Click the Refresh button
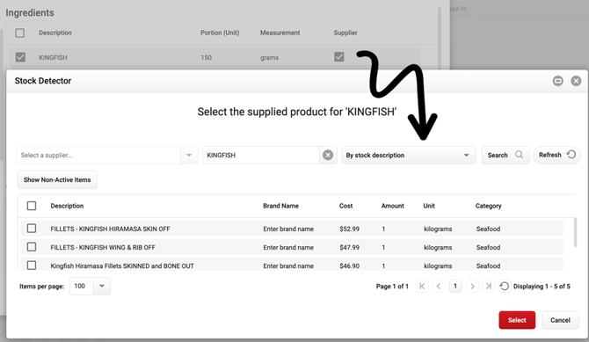The height and width of the screenshot is (342, 589). [556, 155]
